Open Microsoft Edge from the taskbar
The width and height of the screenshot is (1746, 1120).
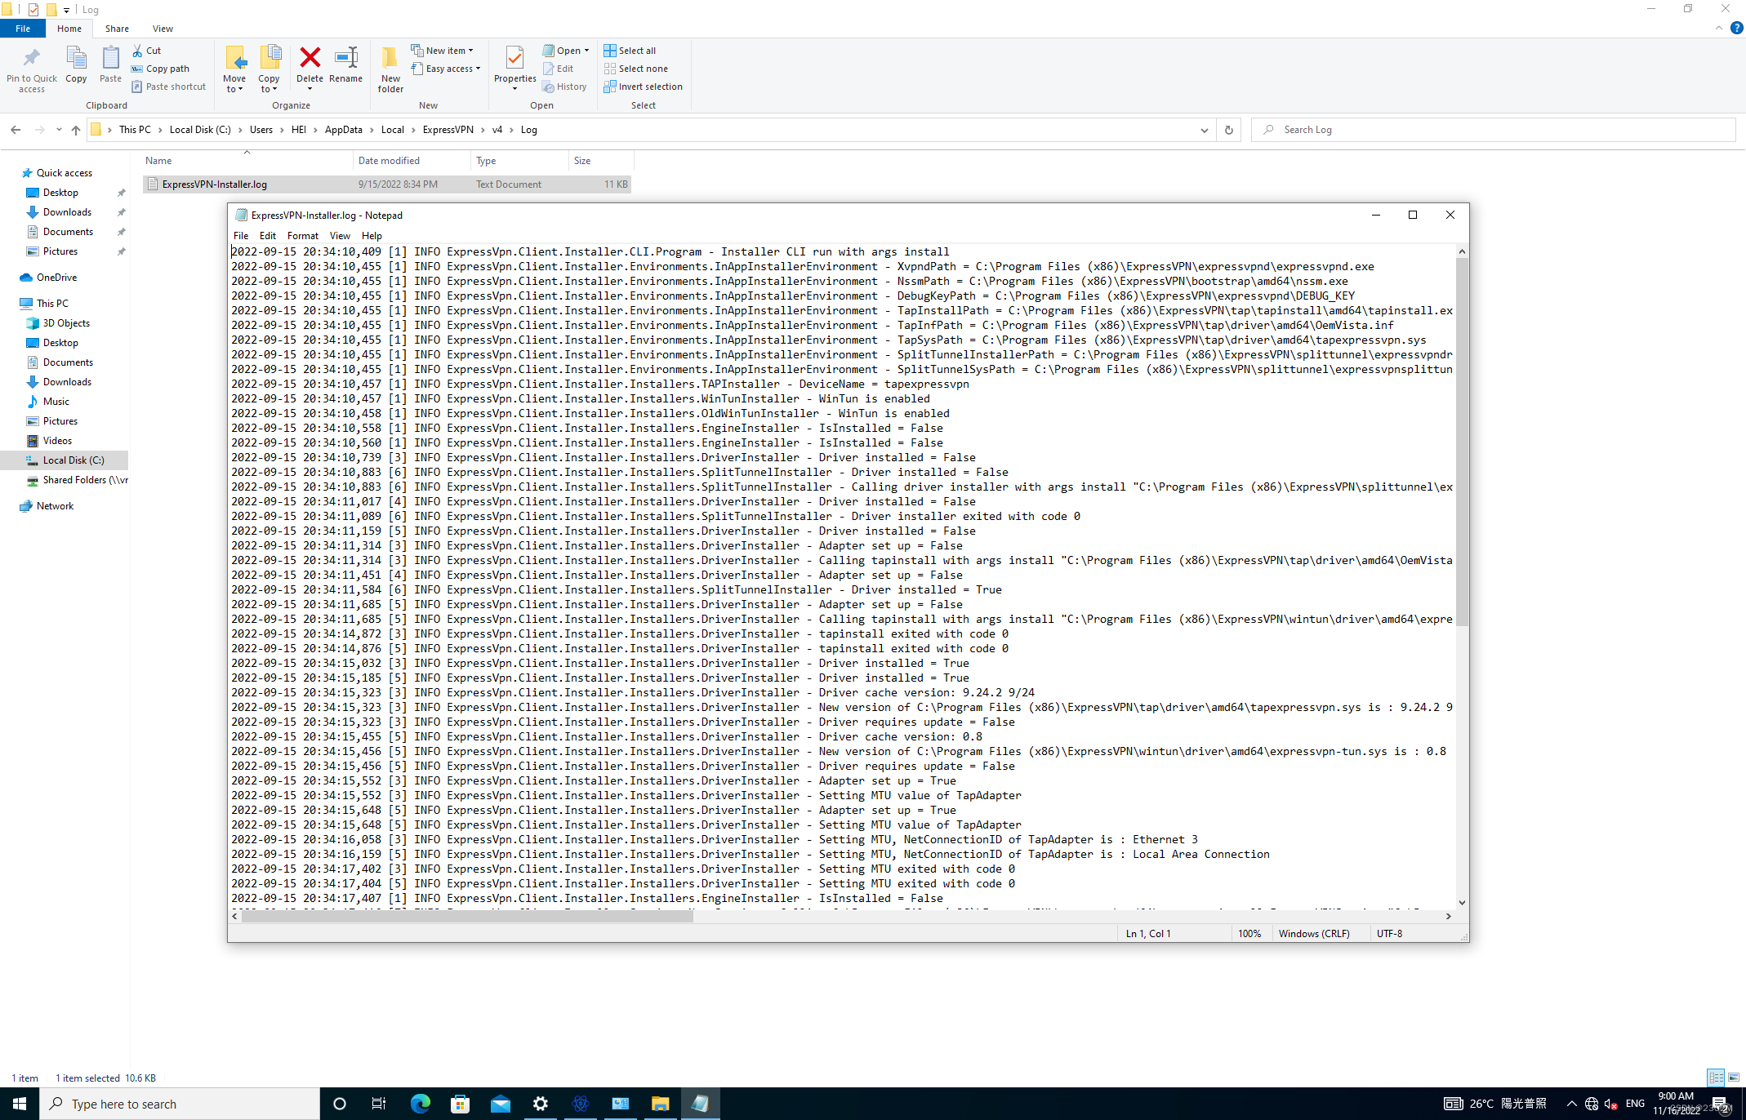coord(421,1104)
